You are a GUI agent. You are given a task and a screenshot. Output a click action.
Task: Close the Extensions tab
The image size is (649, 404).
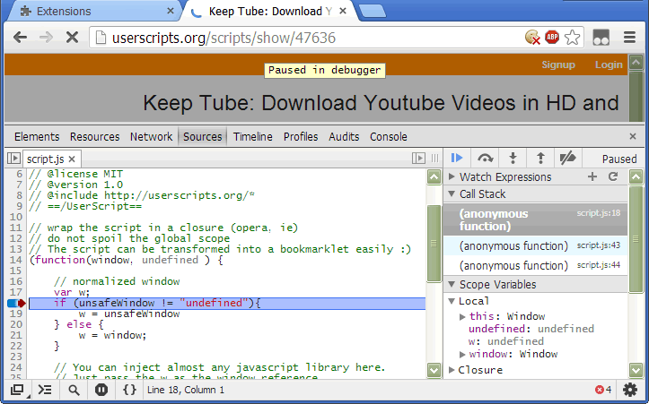point(171,11)
